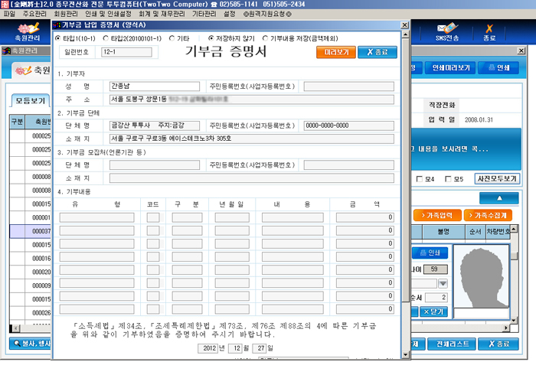Click the 모집처 단체명 empty field
Screen dimensions: 536x375
pyautogui.click(x=155, y=165)
